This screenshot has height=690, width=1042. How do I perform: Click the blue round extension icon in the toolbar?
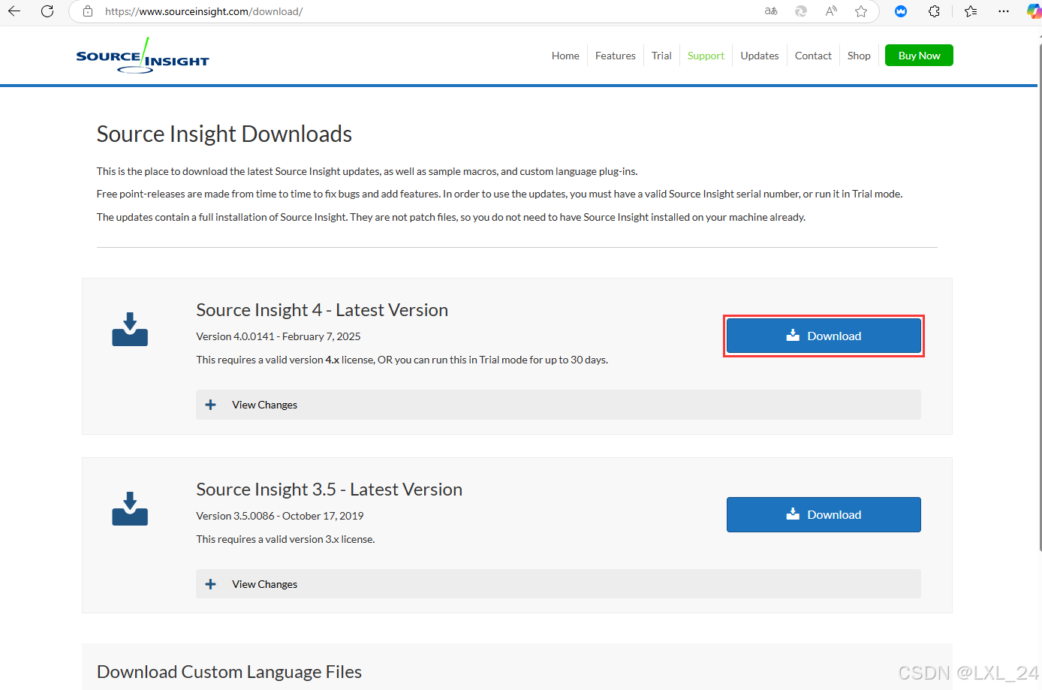coord(901,11)
